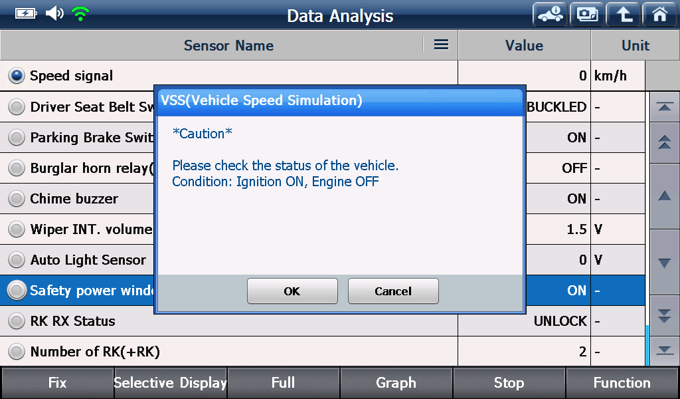Image resolution: width=680 pixels, height=399 pixels.
Task: Select the Speed signal radio button
Action: [x=17, y=76]
